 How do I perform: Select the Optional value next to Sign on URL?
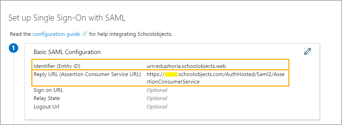157,90
